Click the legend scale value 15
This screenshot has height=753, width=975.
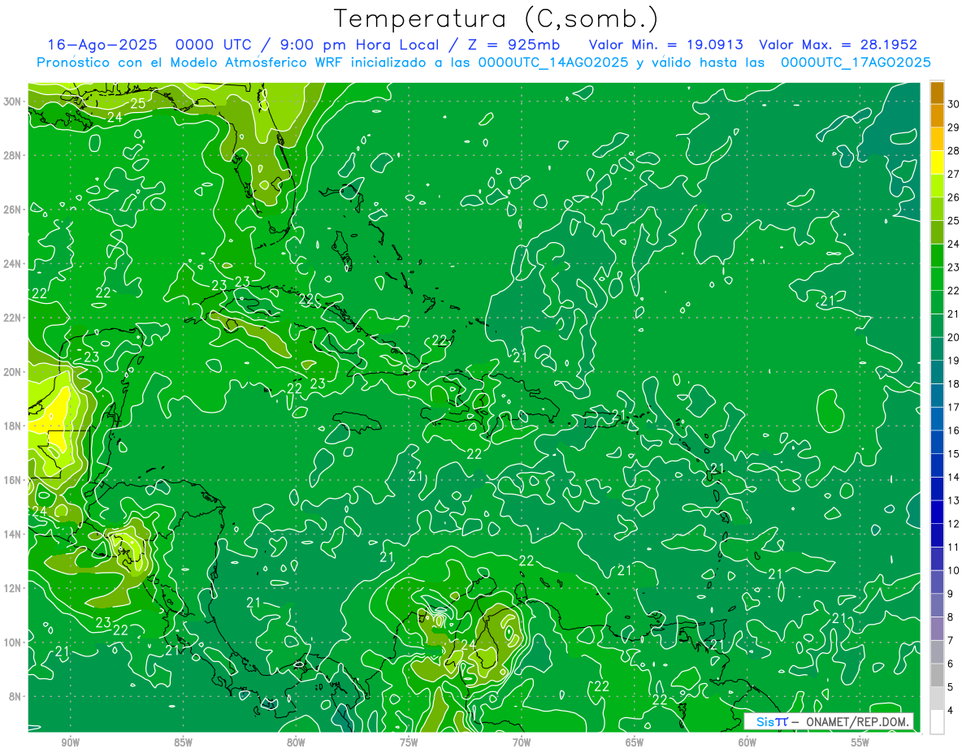pyautogui.click(x=955, y=454)
